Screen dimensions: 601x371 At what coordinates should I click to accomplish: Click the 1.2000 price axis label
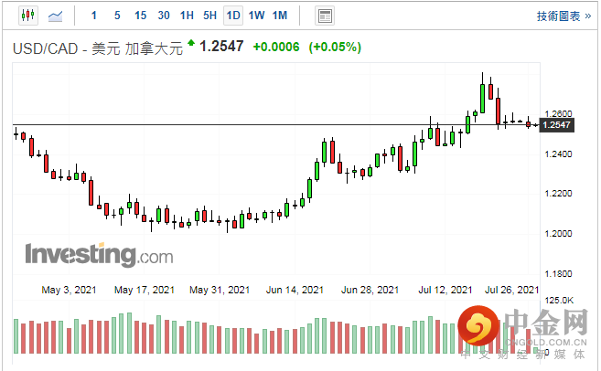[x=558, y=234]
